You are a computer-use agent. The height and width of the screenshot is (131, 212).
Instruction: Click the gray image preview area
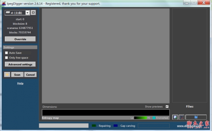pyautogui.click(x=106, y=56)
